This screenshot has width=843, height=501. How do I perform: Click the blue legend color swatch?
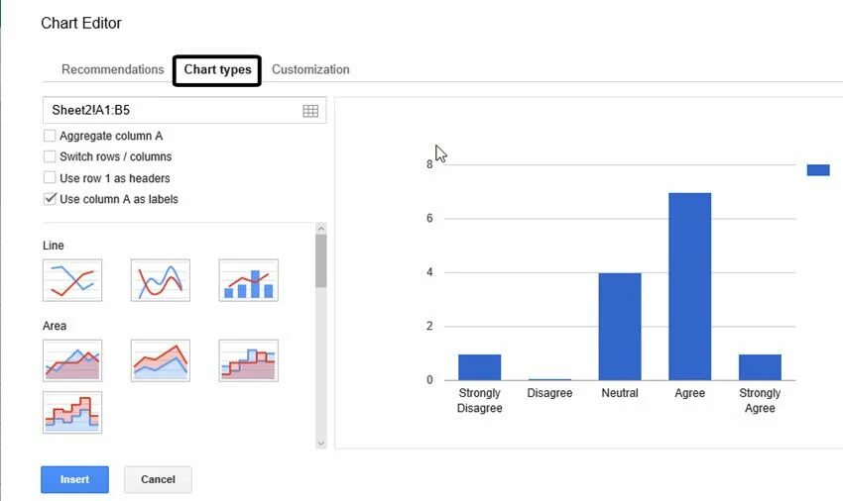[818, 170]
